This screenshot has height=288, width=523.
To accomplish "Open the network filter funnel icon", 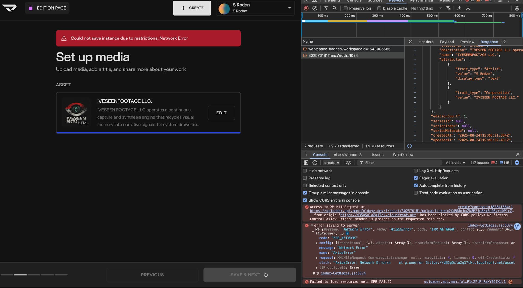I will 326,8.
